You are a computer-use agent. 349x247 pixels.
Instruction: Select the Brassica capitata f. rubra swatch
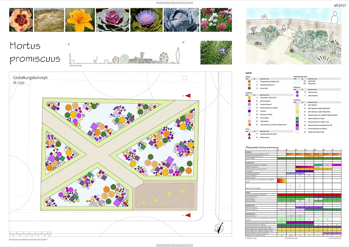point(297,122)
